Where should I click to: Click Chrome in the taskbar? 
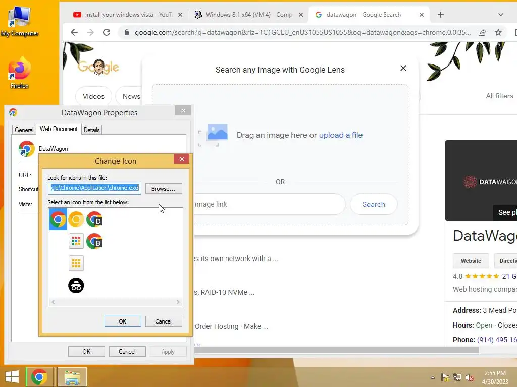39,377
